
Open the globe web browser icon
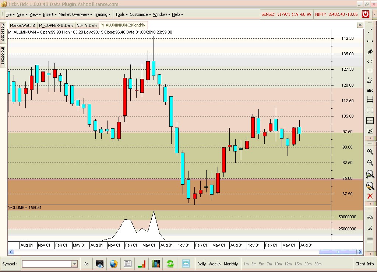pos(113,264)
